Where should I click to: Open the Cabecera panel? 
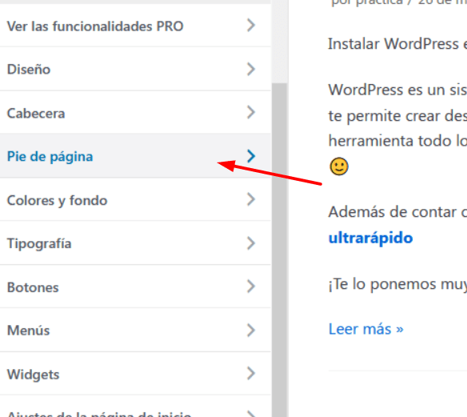pyautogui.click(x=135, y=113)
